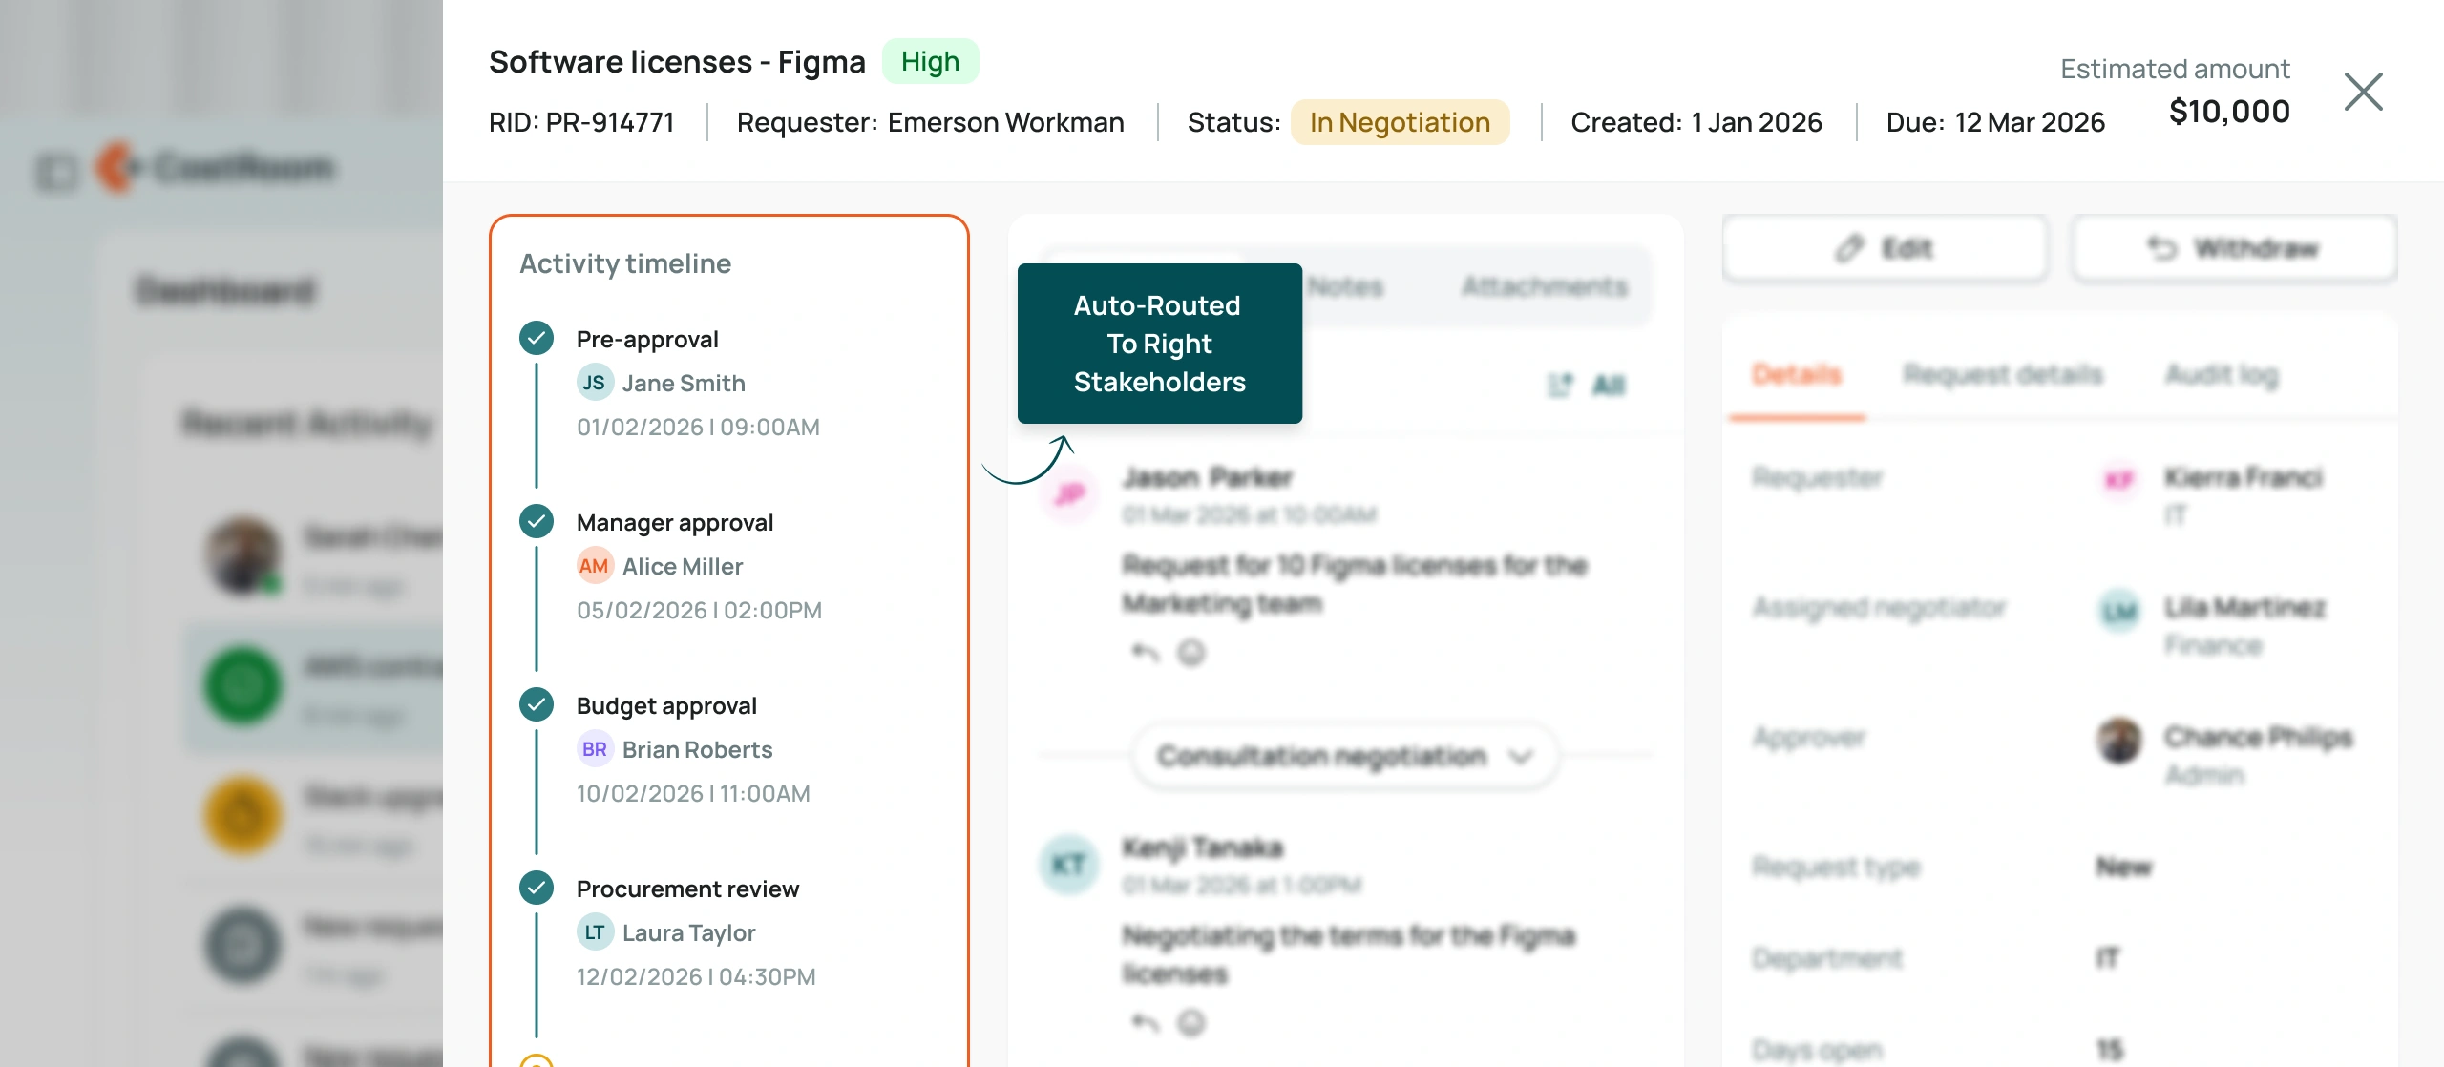Image resolution: width=2444 pixels, height=1067 pixels.
Task: Click the Procurement review checkmark icon
Action: [x=537, y=888]
